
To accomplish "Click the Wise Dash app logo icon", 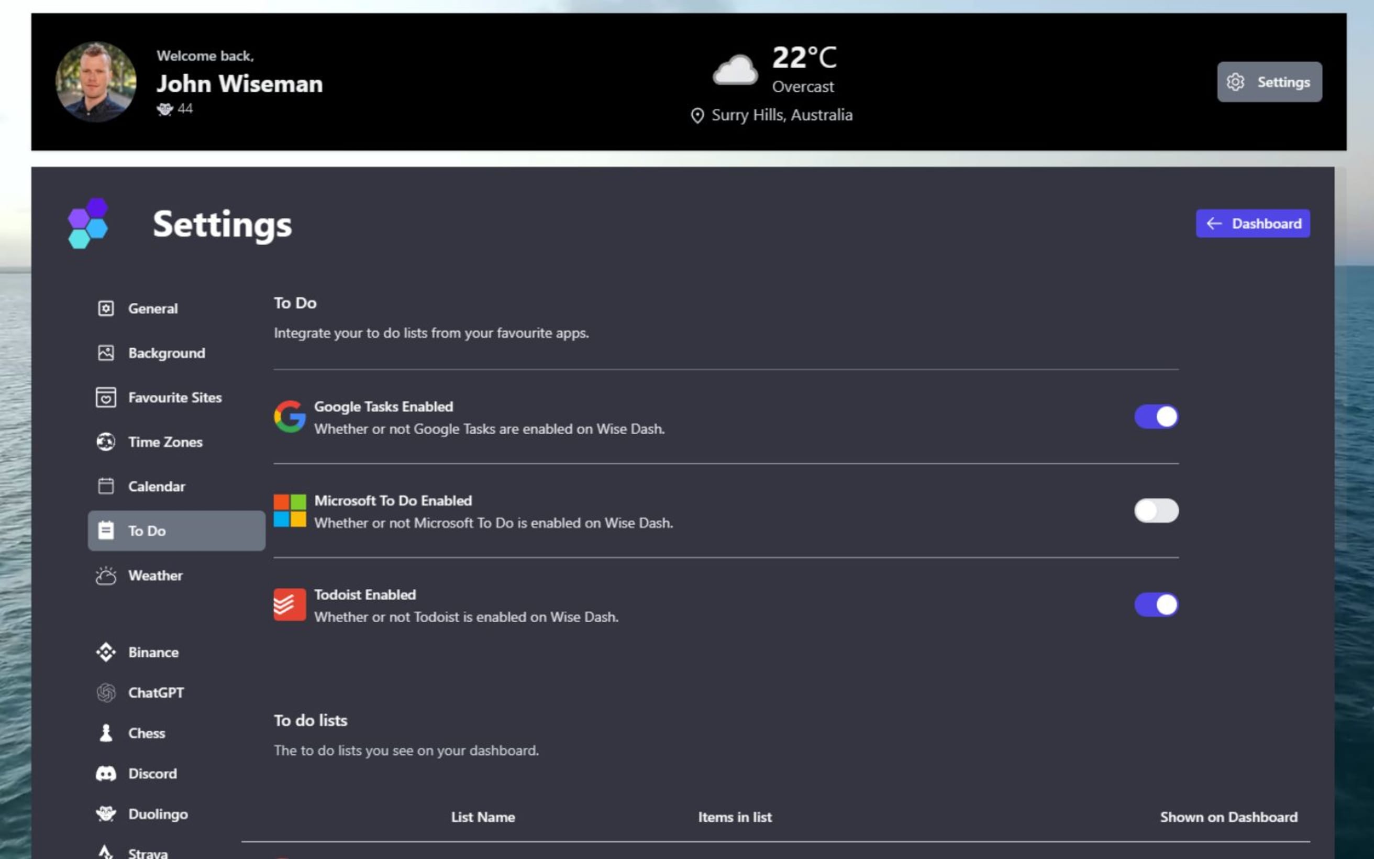I will (x=88, y=223).
